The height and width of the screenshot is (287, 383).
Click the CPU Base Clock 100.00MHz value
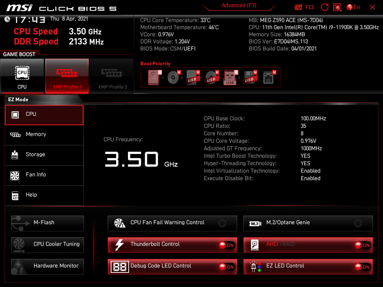pyautogui.click(x=313, y=118)
